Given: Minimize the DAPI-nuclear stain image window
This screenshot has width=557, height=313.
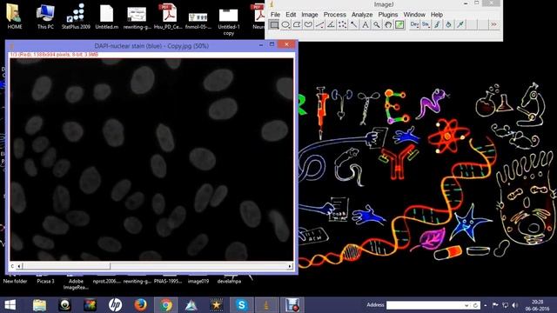Looking at the screenshot, I should pos(261,44).
